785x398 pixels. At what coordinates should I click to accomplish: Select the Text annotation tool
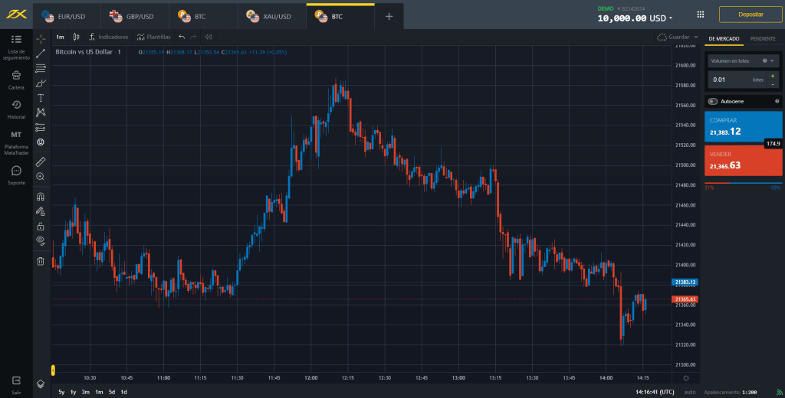point(41,98)
